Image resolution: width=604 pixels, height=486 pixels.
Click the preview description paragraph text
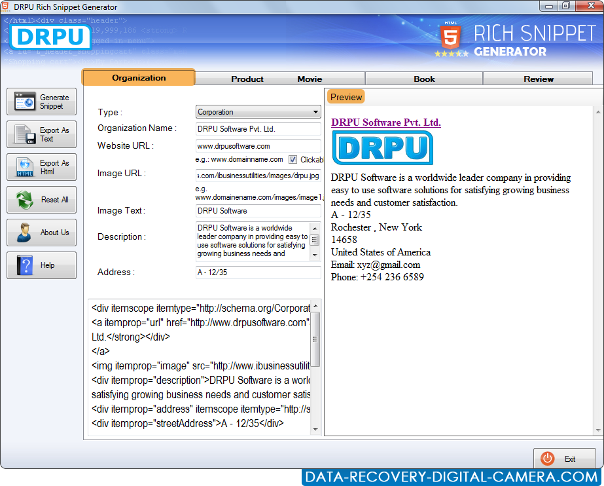(x=451, y=190)
